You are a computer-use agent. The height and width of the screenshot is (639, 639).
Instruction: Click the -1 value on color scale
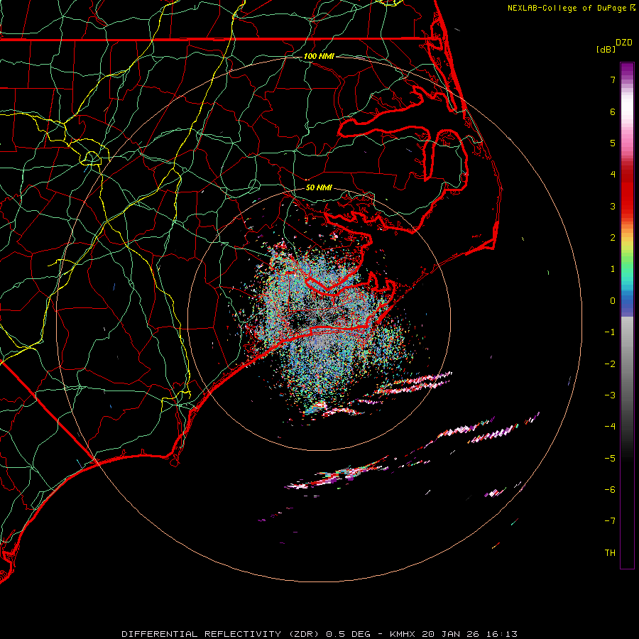pyautogui.click(x=610, y=332)
